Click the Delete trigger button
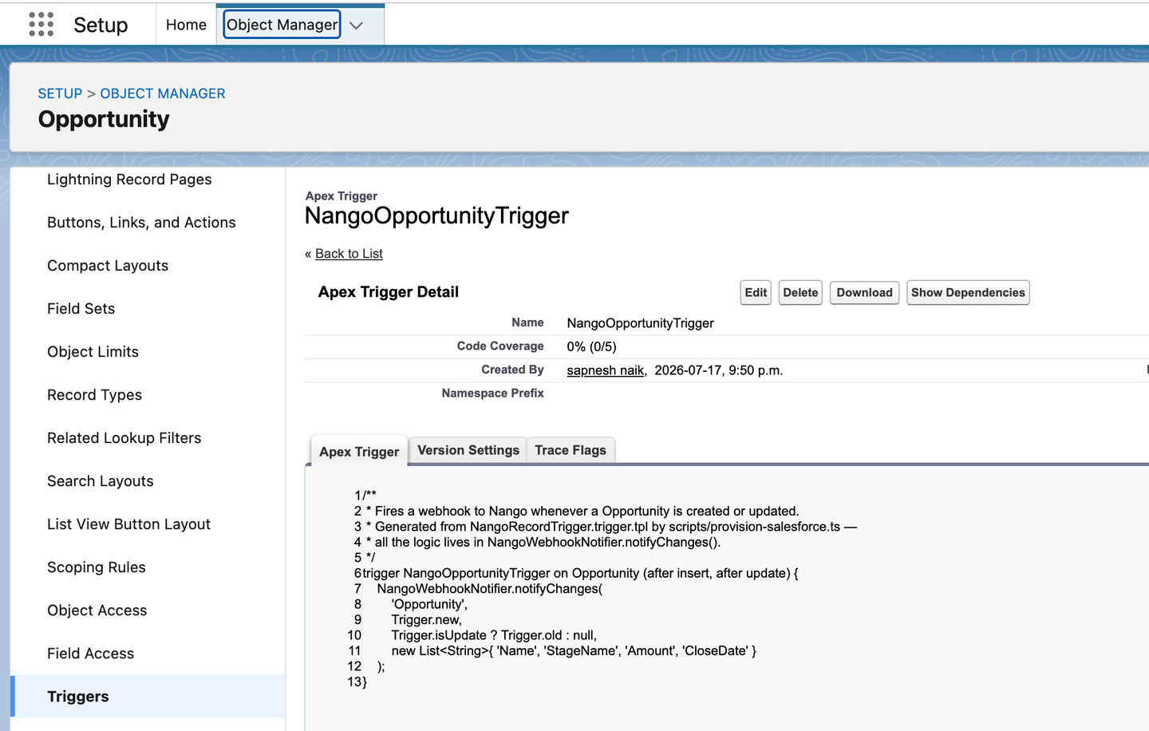This screenshot has width=1149, height=731. coord(800,292)
